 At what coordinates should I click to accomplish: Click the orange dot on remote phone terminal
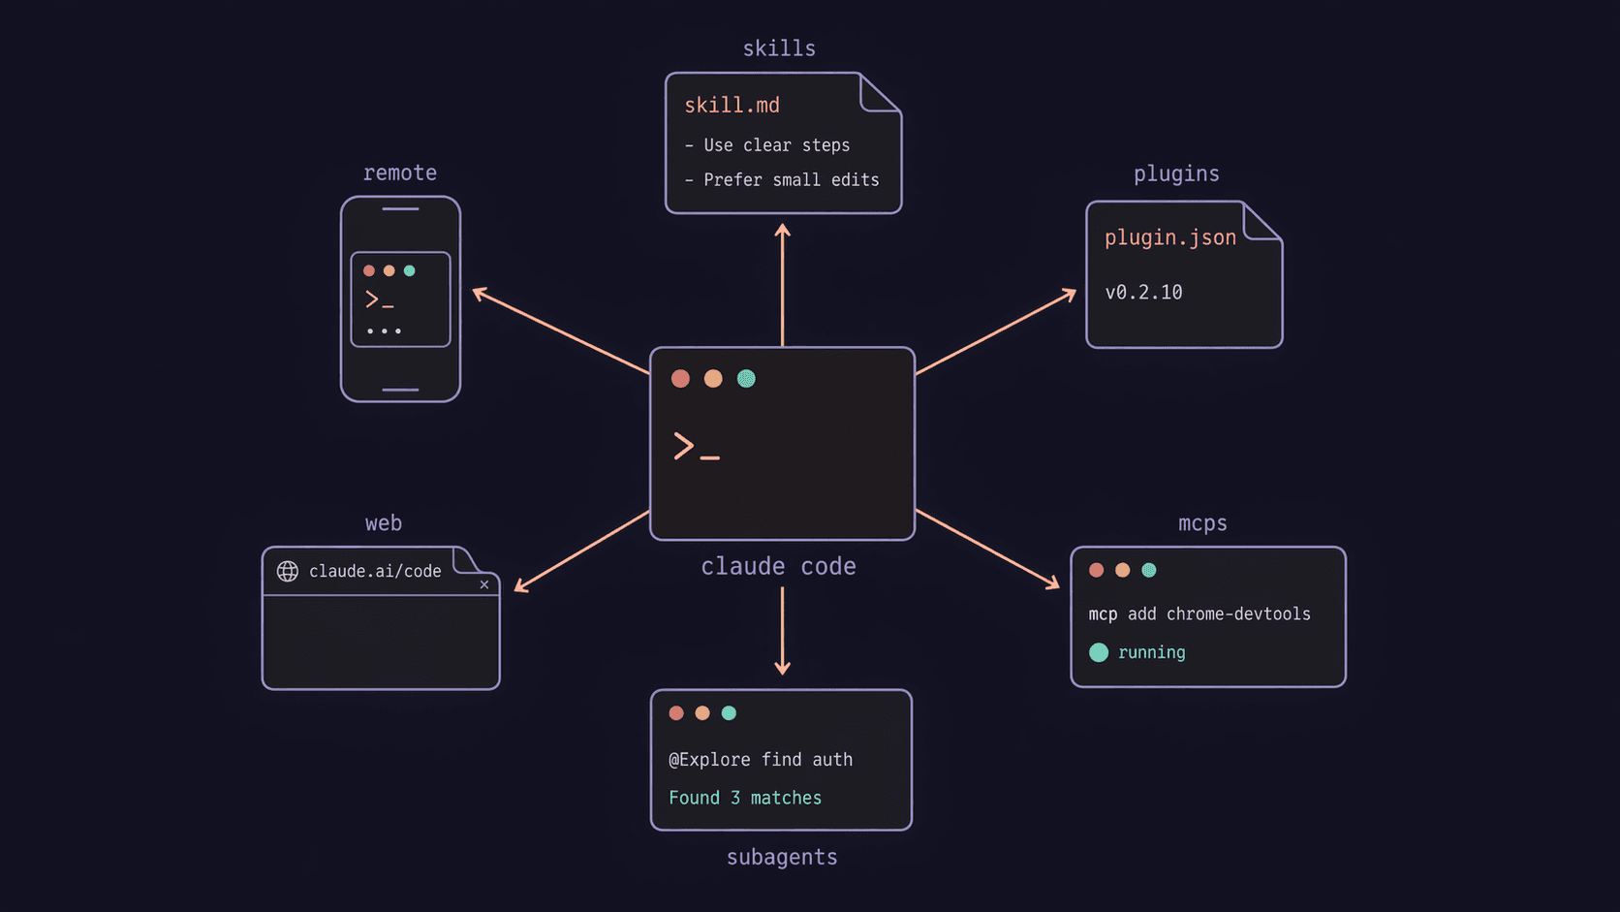click(389, 271)
